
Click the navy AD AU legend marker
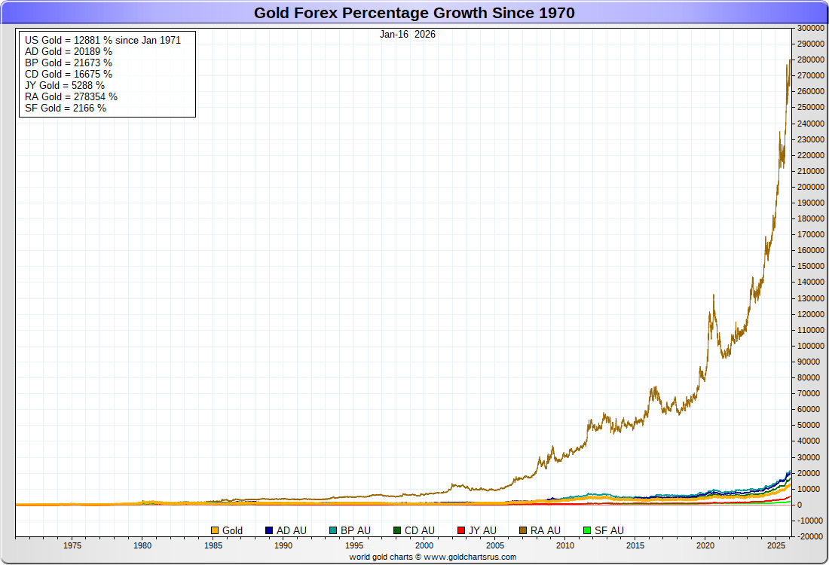[269, 530]
